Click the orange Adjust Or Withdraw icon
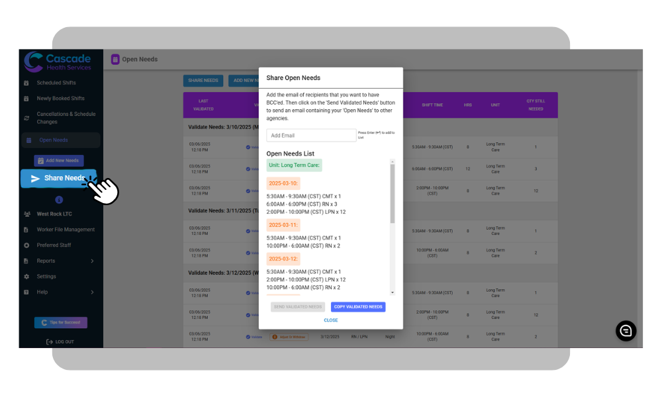The width and height of the screenshot is (662, 397). [275, 337]
